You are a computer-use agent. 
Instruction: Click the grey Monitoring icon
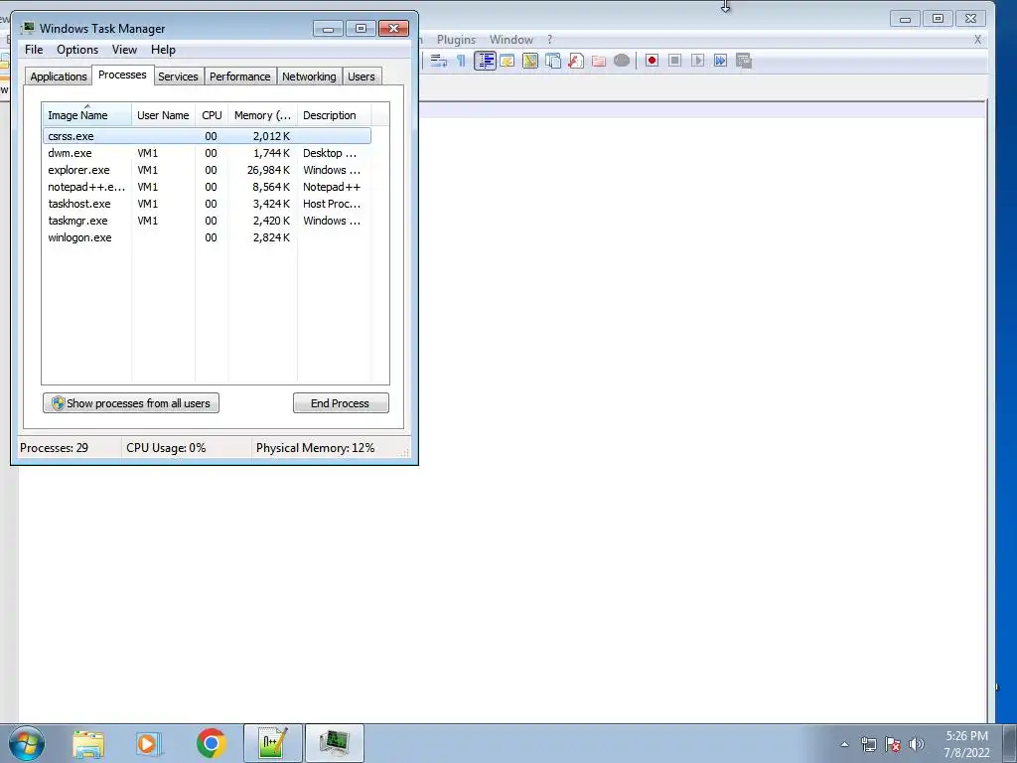pyautogui.click(x=622, y=61)
